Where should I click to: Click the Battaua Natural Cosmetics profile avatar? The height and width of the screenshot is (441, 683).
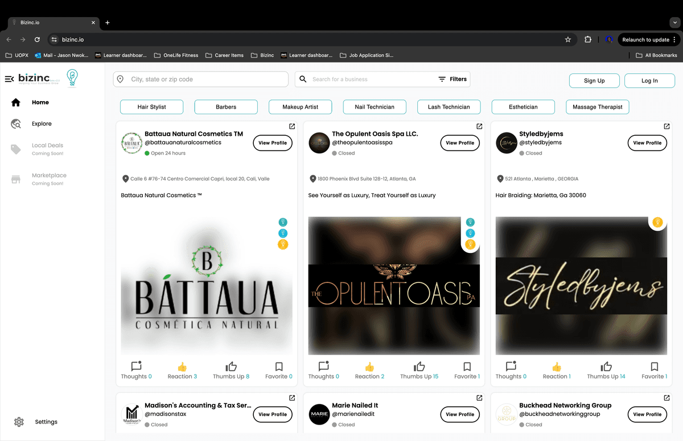point(132,143)
